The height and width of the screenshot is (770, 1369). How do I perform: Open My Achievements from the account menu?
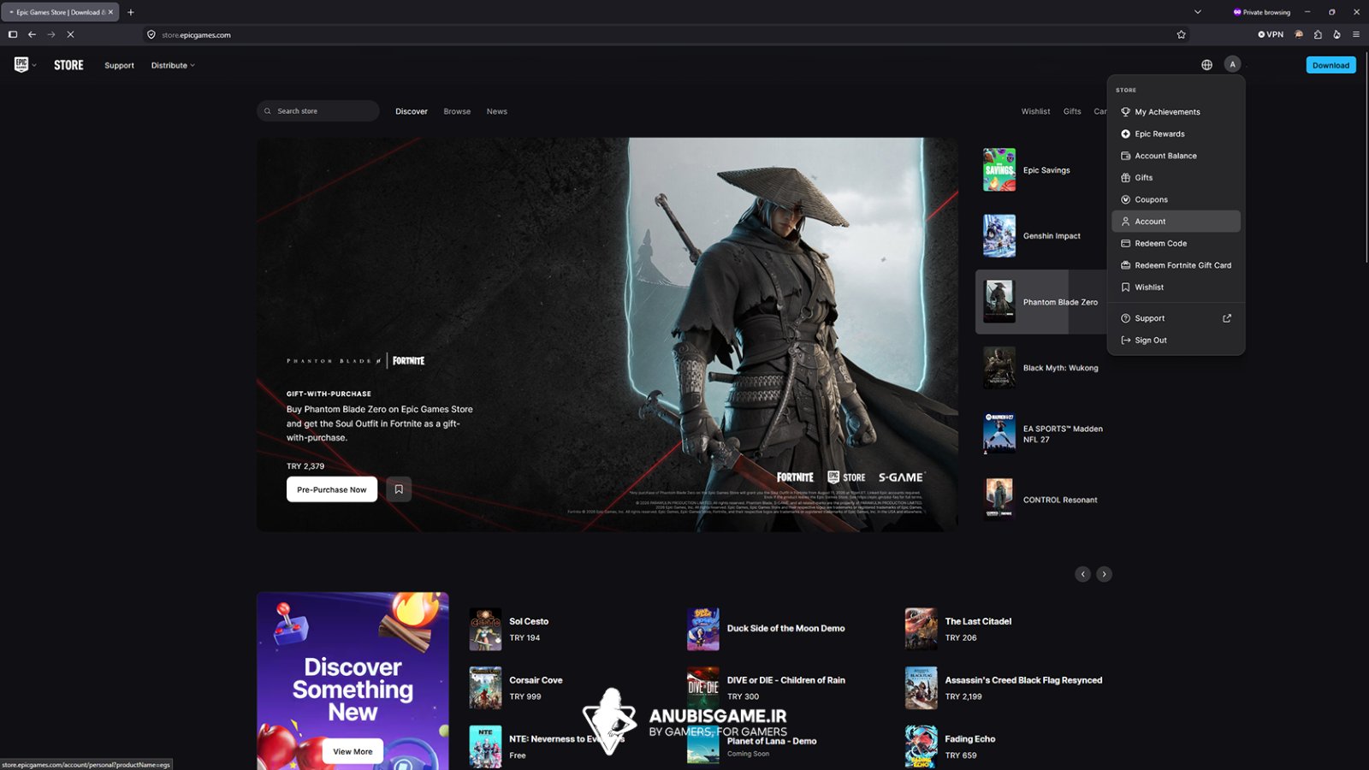pos(1176,112)
